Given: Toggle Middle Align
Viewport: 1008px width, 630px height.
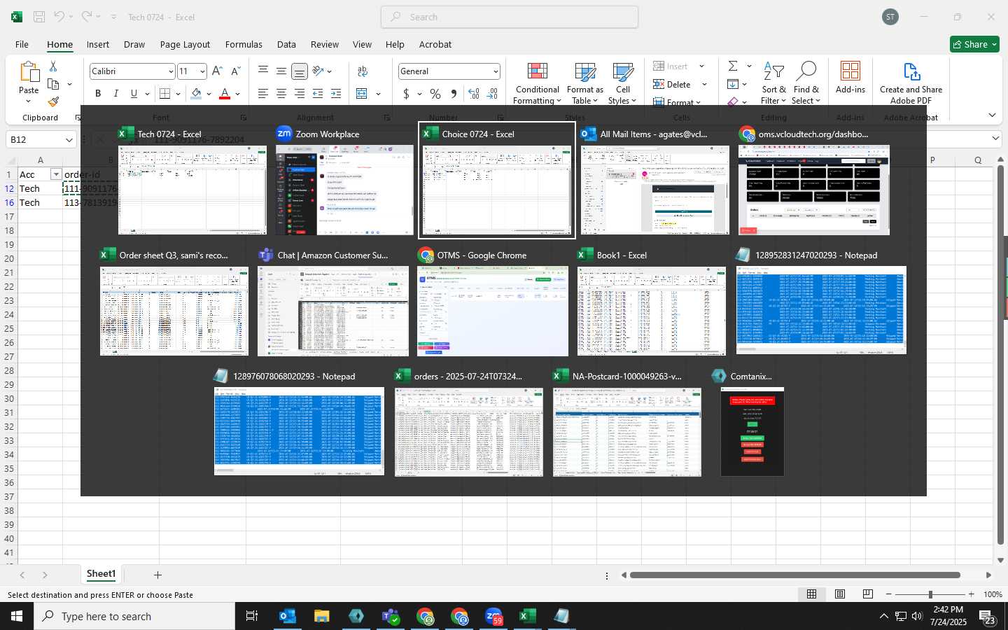Looking at the screenshot, I should (281, 71).
